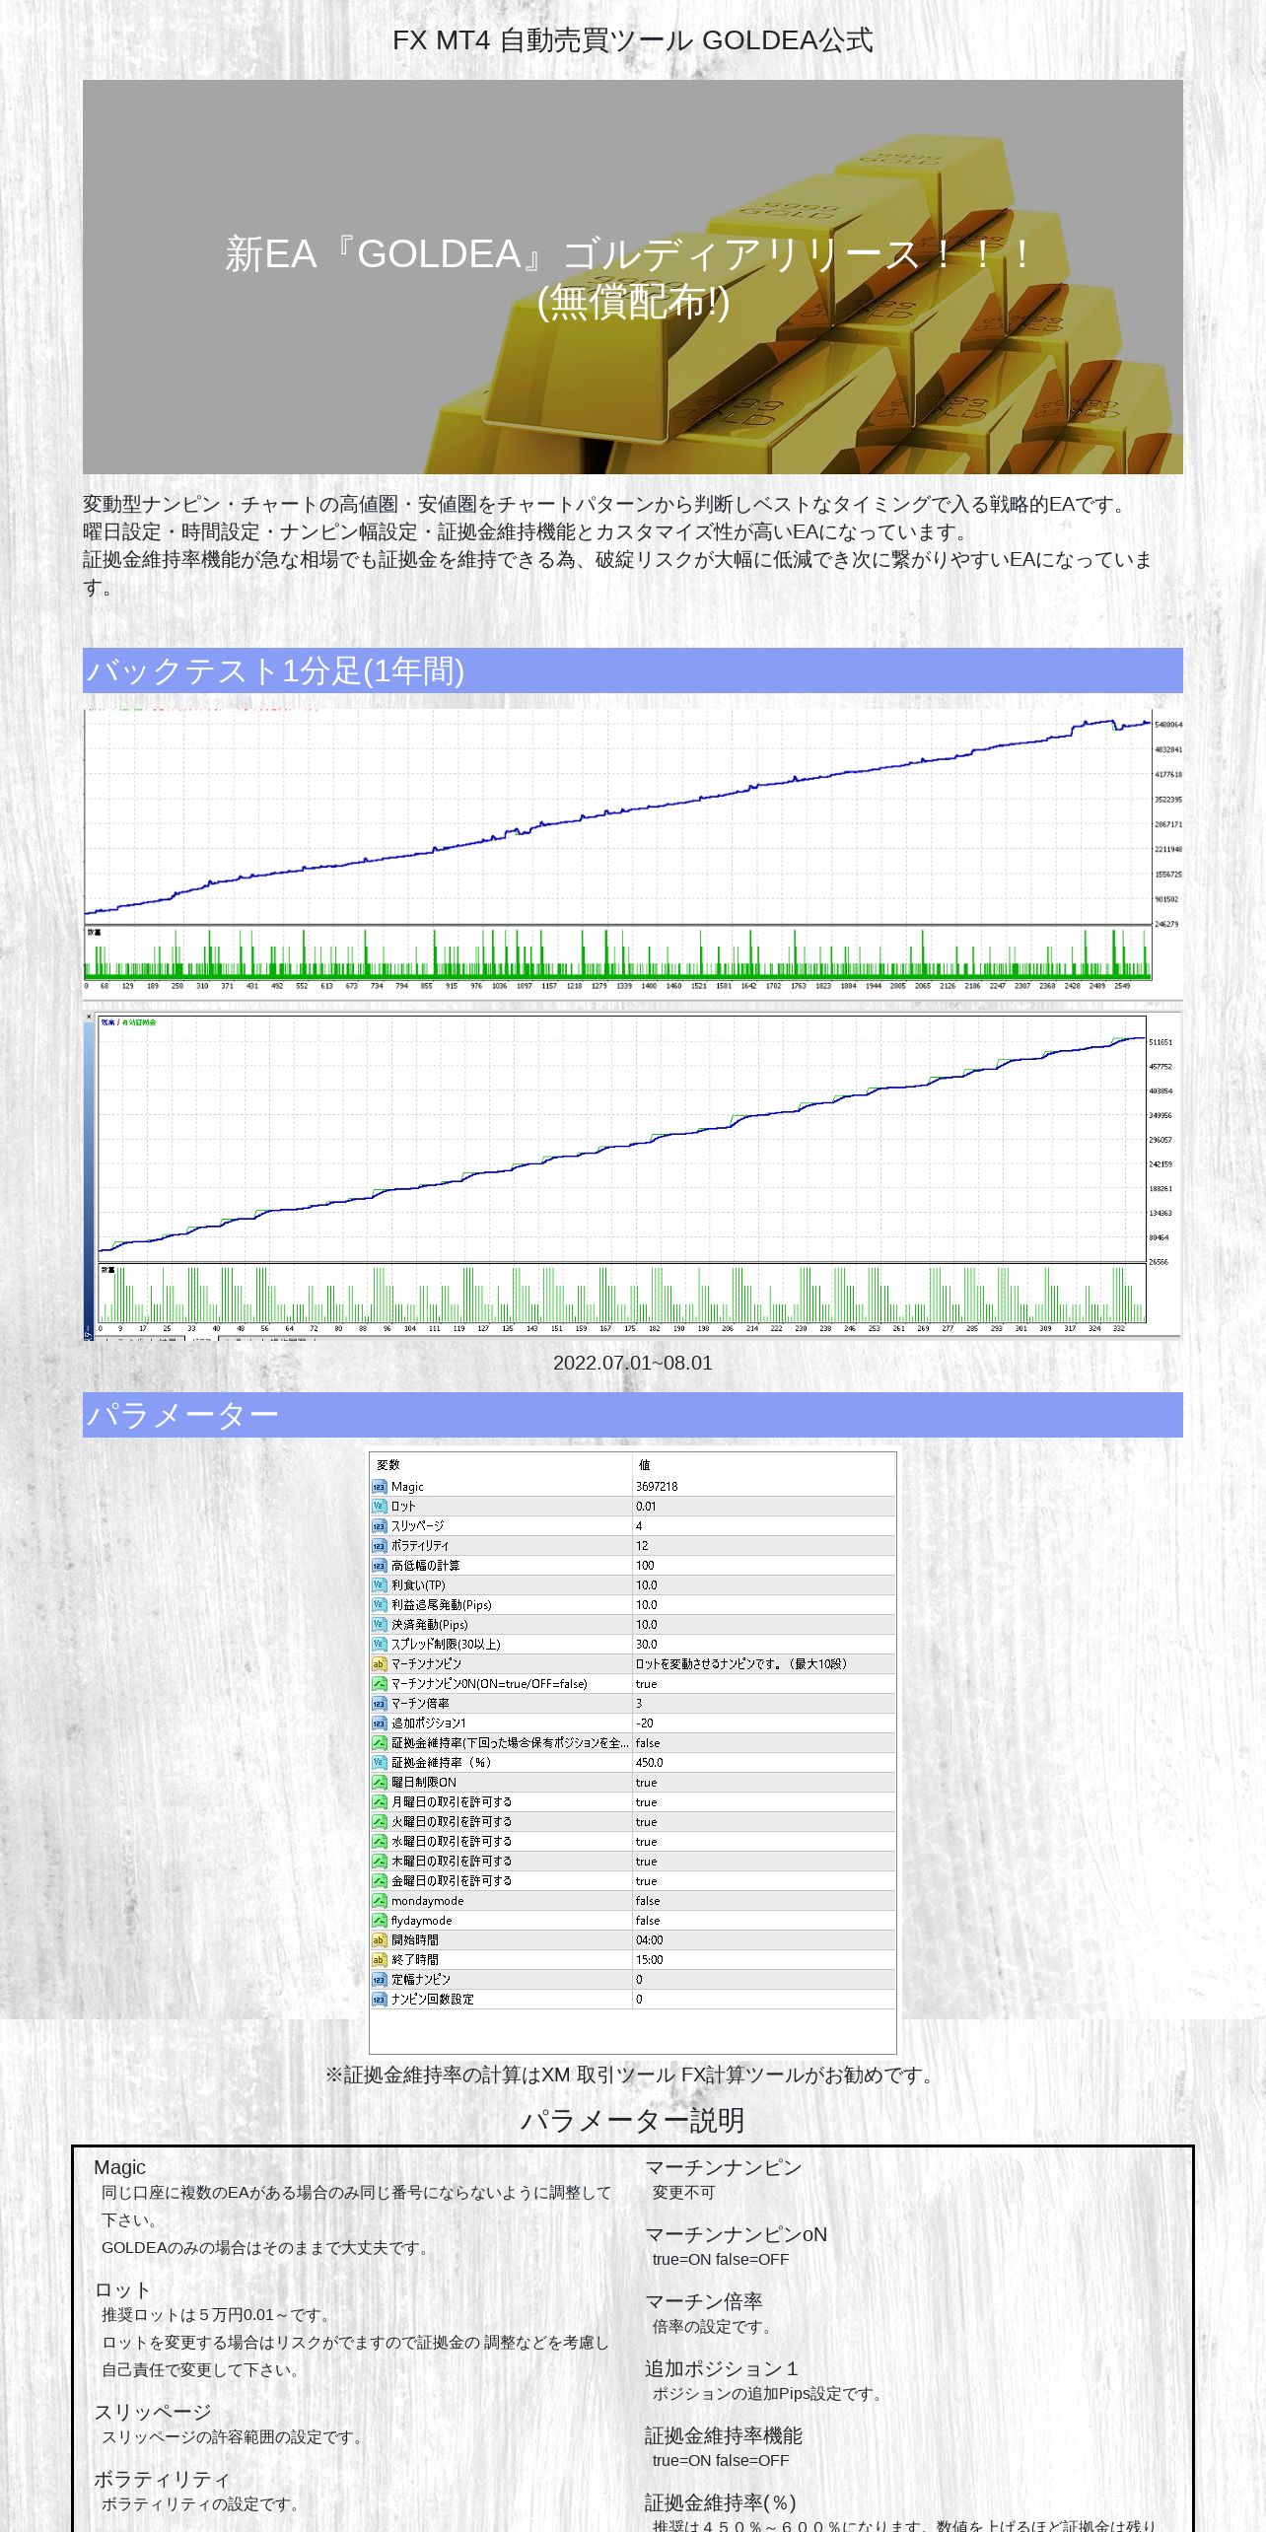Click the パラメーター説明 heading
Viewport: 1266px width, 2532px height.
click(x=632, y=2120)
